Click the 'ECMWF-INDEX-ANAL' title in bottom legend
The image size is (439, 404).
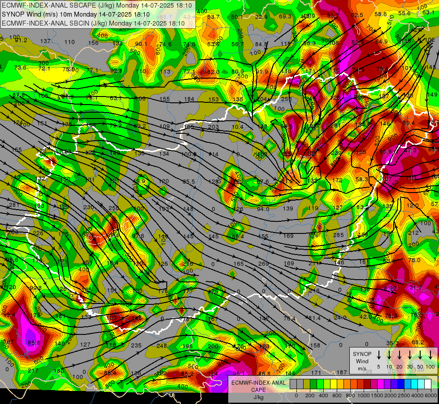(258, 383)
